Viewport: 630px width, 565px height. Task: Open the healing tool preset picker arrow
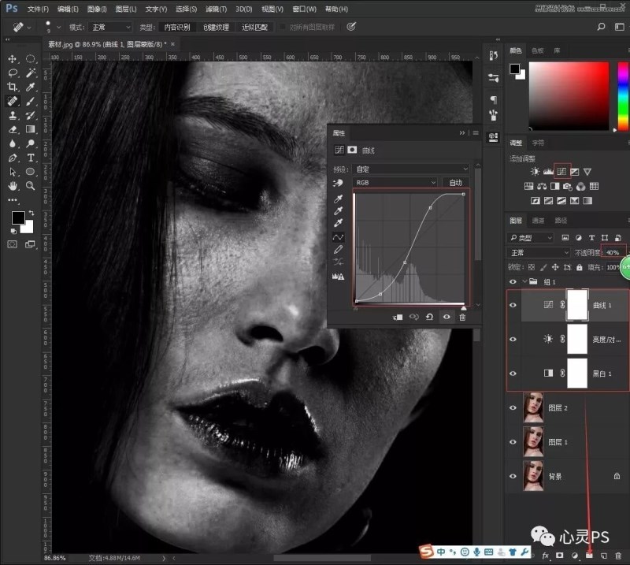point(29,28)
